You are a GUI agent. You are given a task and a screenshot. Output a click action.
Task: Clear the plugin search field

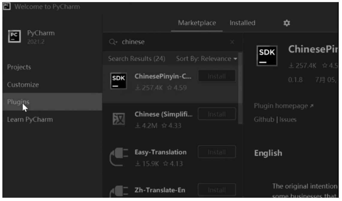click(232, 42)
